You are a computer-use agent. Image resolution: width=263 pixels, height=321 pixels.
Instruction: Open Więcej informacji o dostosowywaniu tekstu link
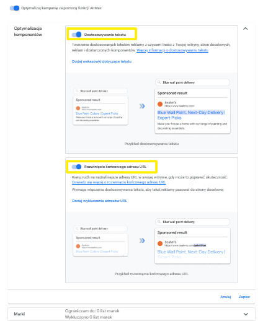coord(172,50)
